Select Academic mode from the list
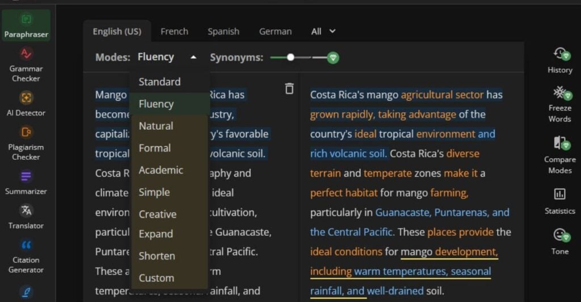Screen dimensions: 581x302 [161, 170]
